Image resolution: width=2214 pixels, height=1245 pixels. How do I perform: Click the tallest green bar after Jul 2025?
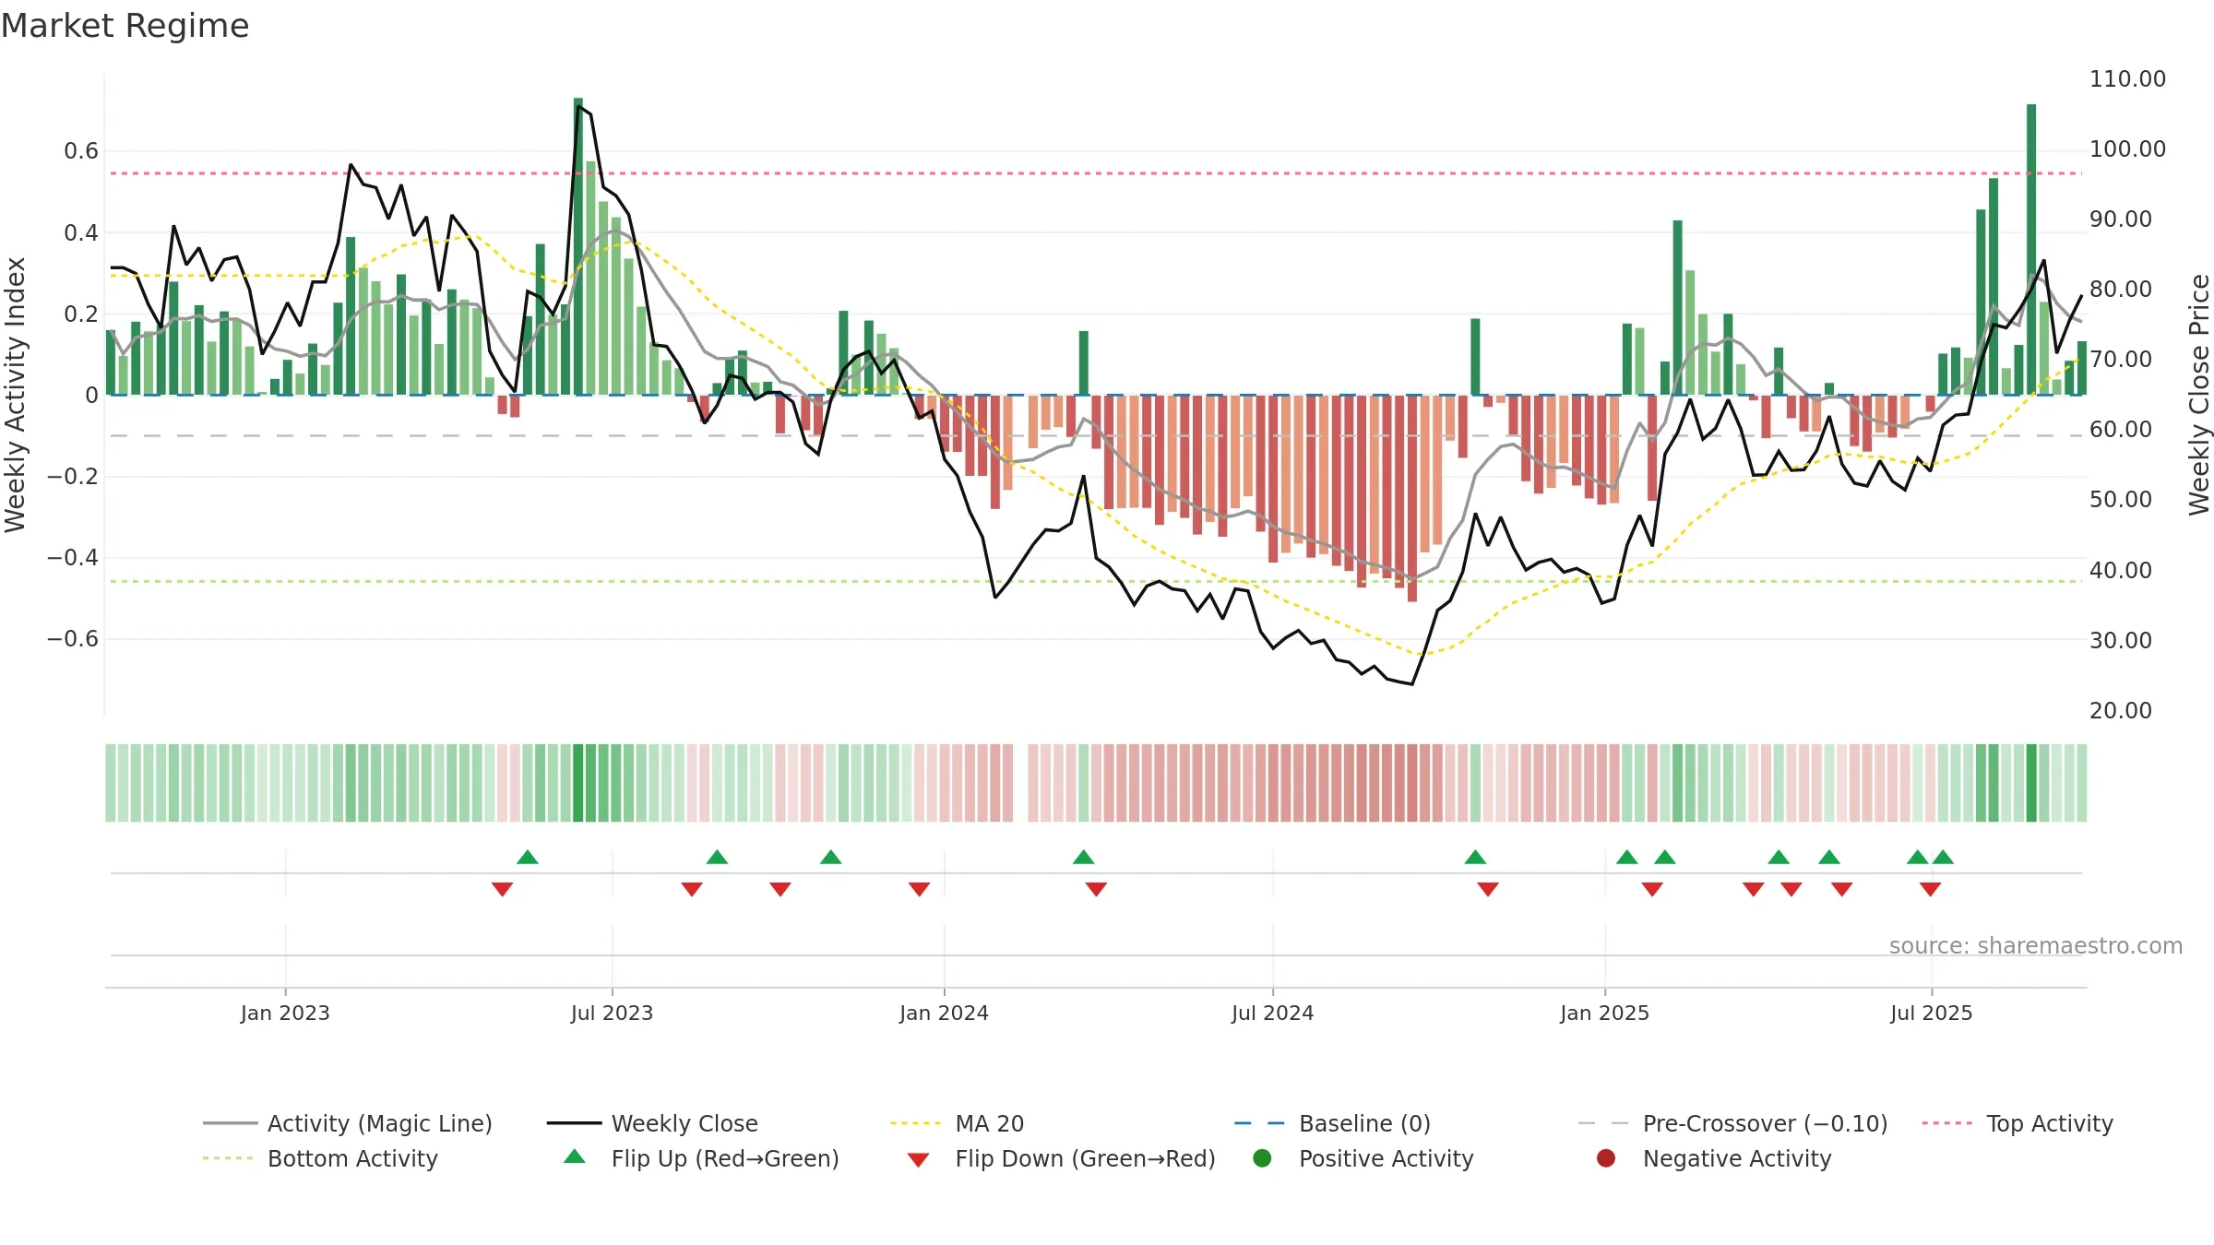coord(2031,249)
